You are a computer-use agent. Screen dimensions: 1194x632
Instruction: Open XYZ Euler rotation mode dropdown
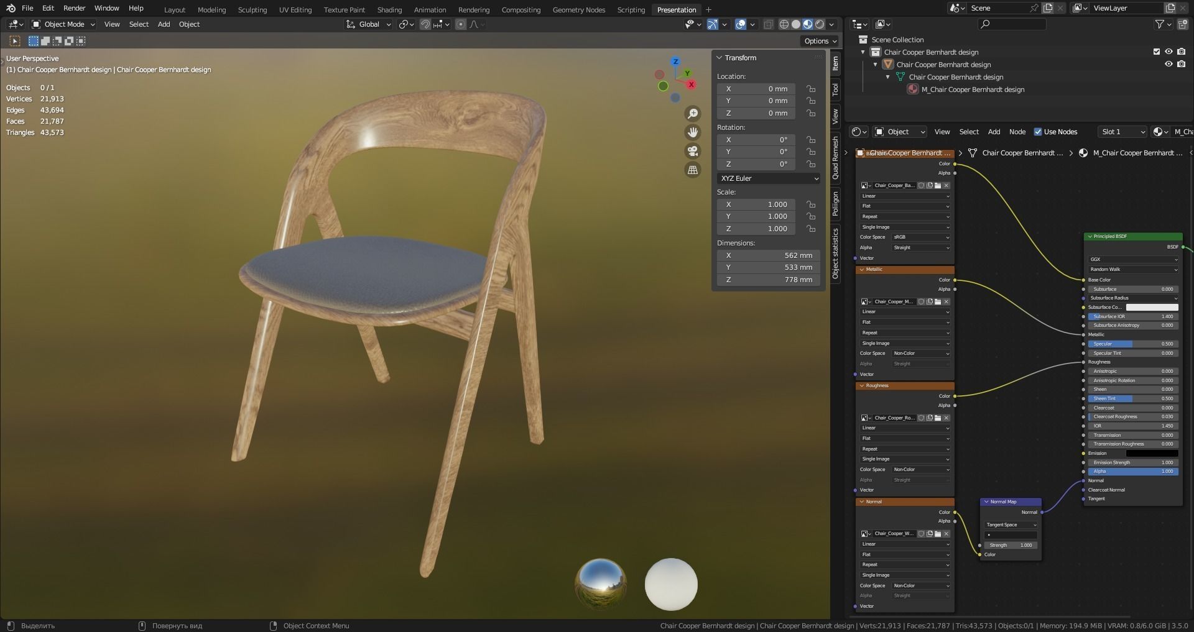pos(769,178)
